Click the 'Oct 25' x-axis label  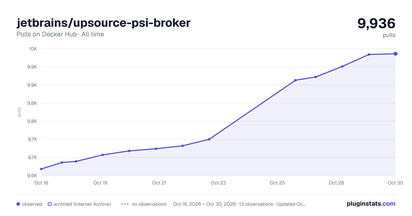click(277, 183)
